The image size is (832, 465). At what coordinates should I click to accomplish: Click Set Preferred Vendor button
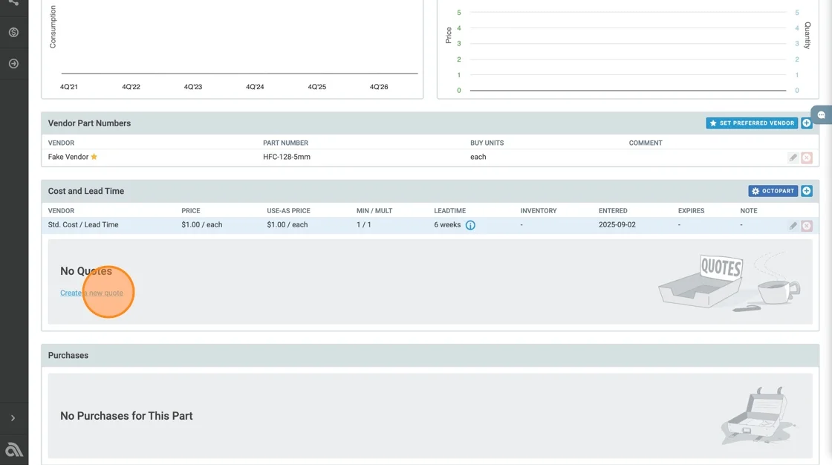tap(751, 123)
